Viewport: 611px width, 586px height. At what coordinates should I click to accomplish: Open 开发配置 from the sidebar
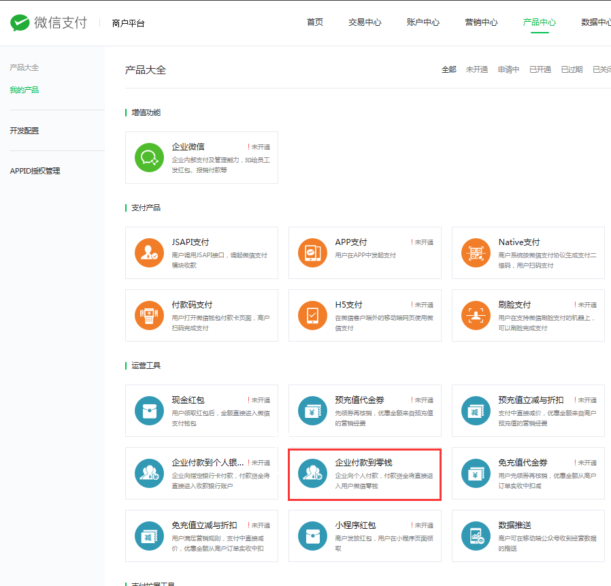coord(24,131)
